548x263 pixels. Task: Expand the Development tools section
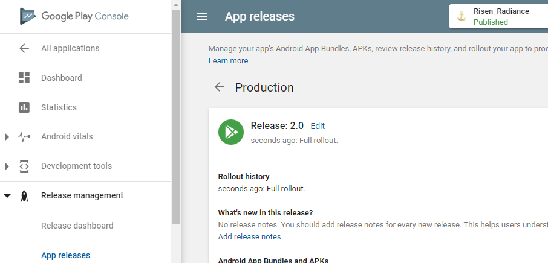click(x=7, y=166)
